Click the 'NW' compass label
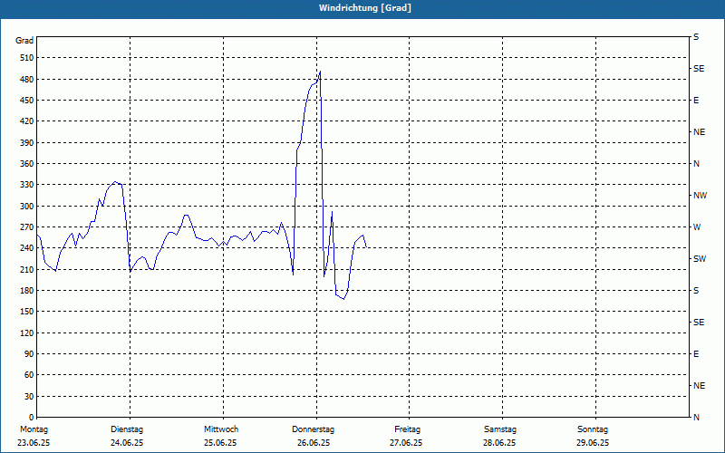The height and width of the screenshot is (453, 725). click(700, 196)
